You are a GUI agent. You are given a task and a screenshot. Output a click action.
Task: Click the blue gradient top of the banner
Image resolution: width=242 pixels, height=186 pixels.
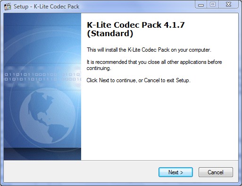tap(42, 20)
